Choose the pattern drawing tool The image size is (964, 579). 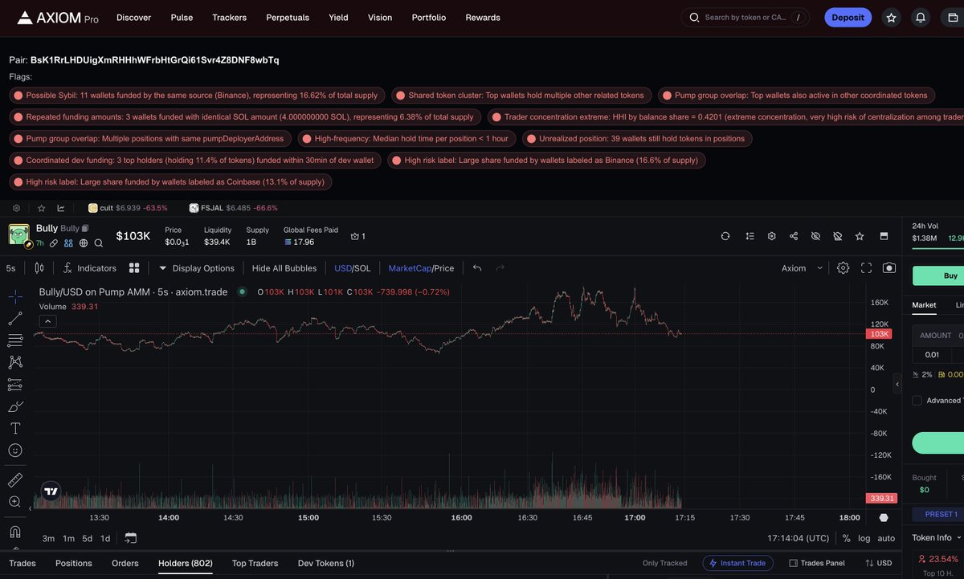coord(14,362)
